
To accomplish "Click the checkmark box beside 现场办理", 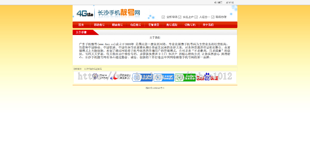I will point(213,17).
